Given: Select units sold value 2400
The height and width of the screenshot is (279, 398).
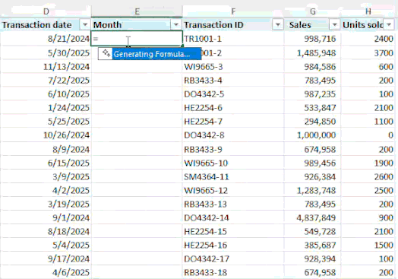Looking at the screenshot, I should (x=368, y=39).
